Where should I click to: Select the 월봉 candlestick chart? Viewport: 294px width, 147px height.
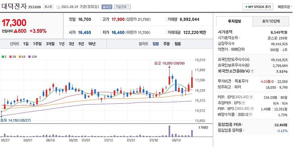coord(178,44)
